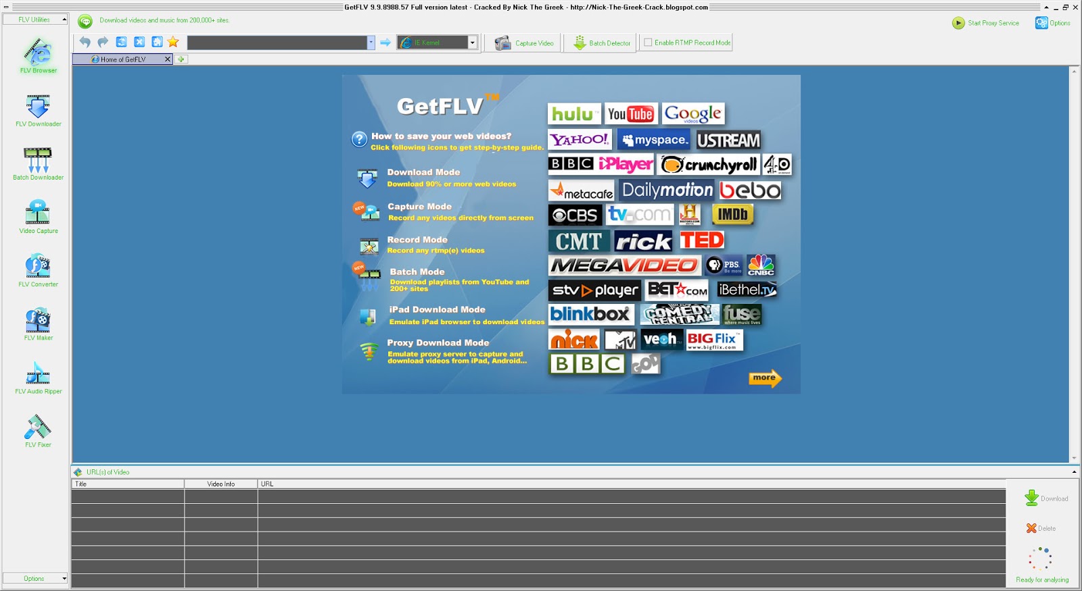Open favorites star icon
Screen dimensions: 1082x591
pyautogui.click(x=173, y=42)
